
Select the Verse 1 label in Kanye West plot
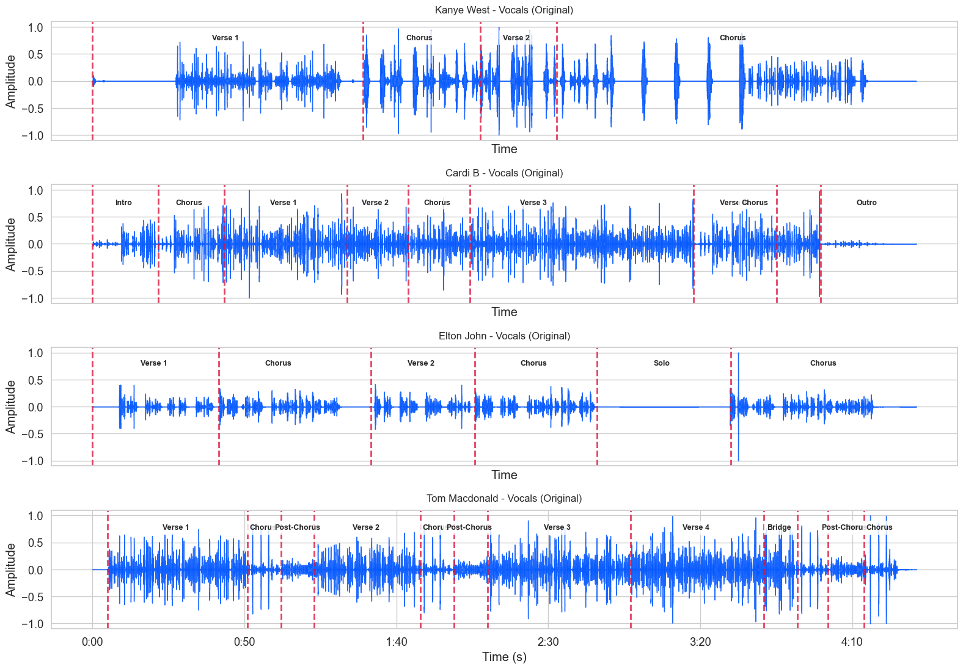(x=225, y=38)
